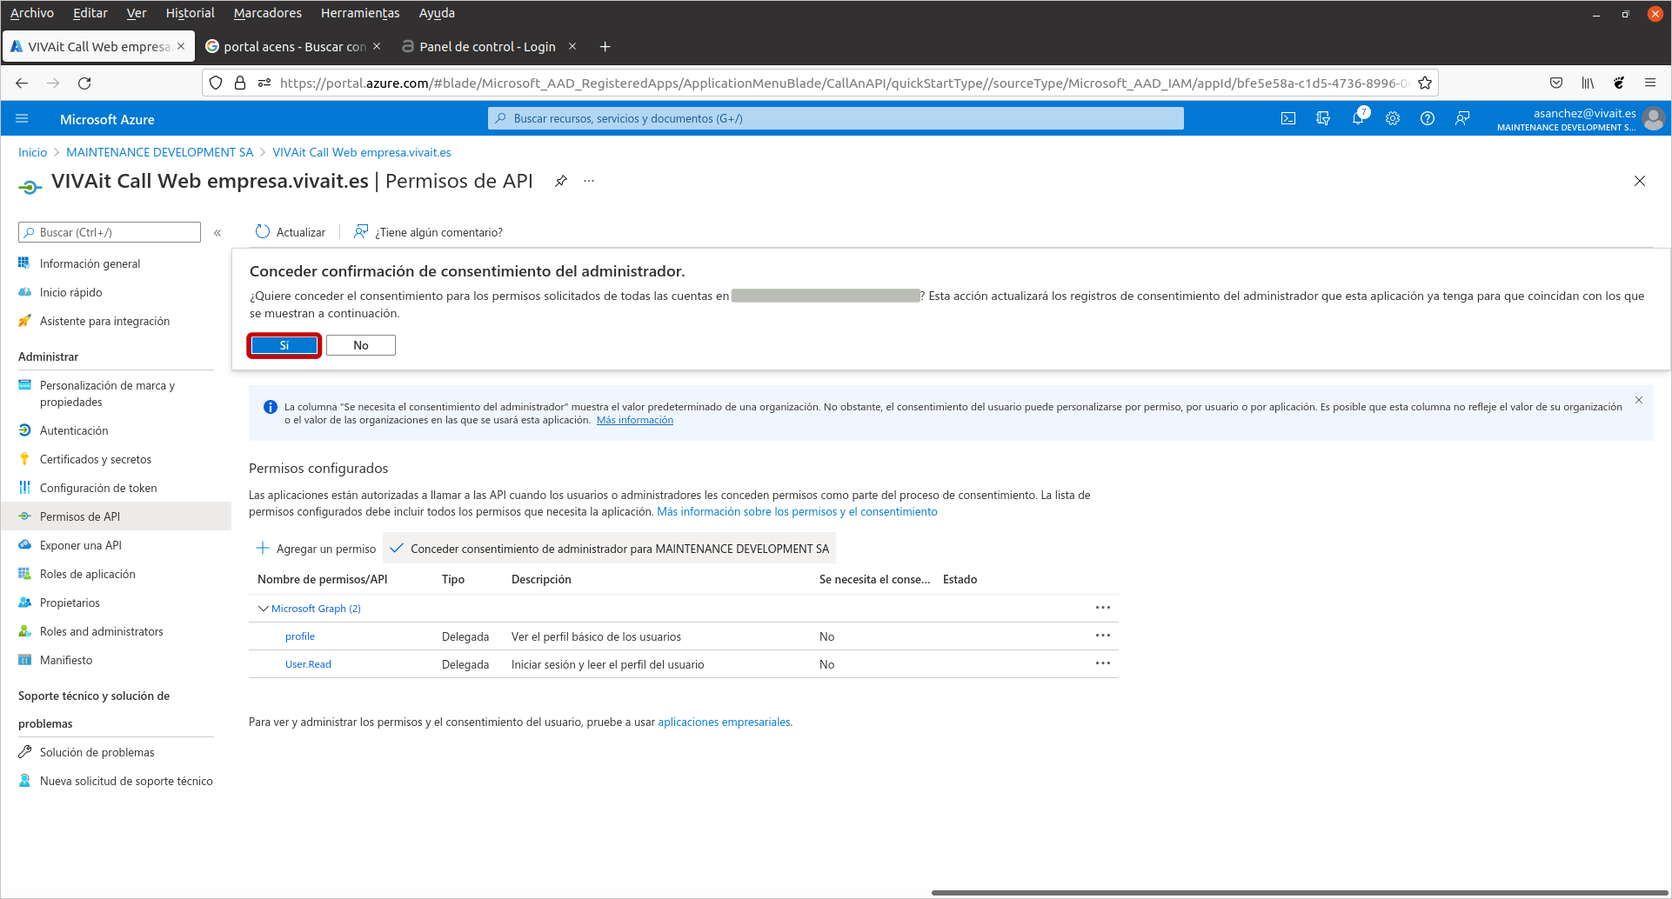The image size is (1672, 899).
Task: Click the browser back arrow
Action: 22,83
